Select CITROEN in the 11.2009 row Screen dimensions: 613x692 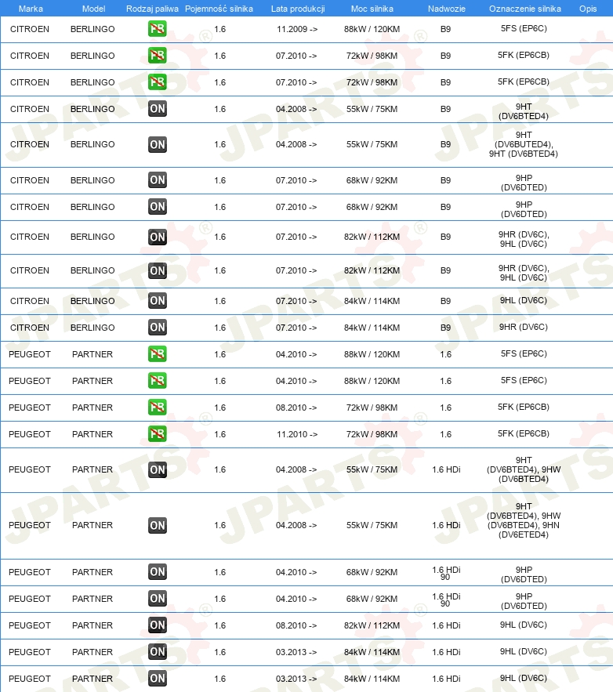[x=30, y=29]
